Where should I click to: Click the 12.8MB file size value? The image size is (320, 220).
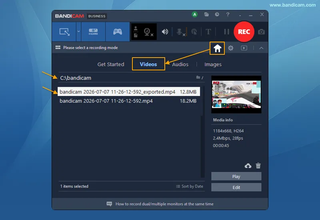point(188,92)
